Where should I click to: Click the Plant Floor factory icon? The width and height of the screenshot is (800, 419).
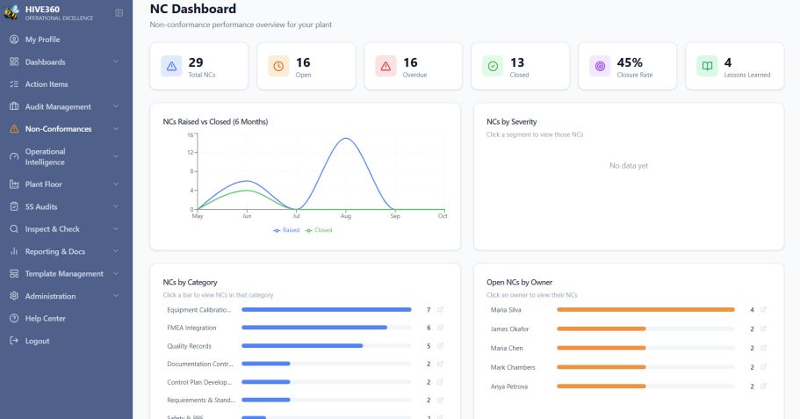[14, 184]
